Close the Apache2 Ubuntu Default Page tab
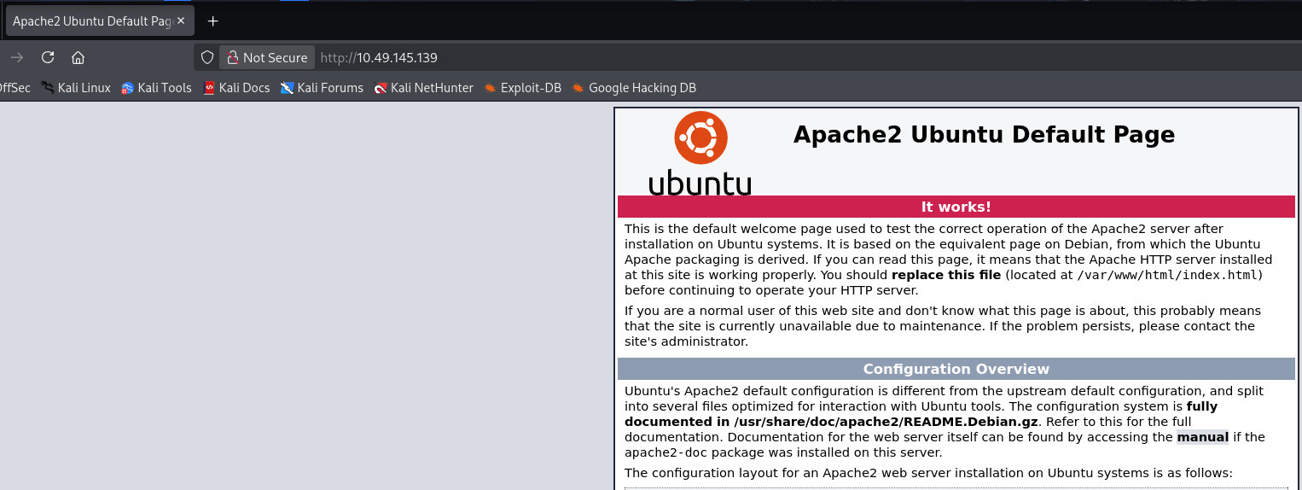The image size is (1302, 490). pyautogui.click(x=181, y=20)
